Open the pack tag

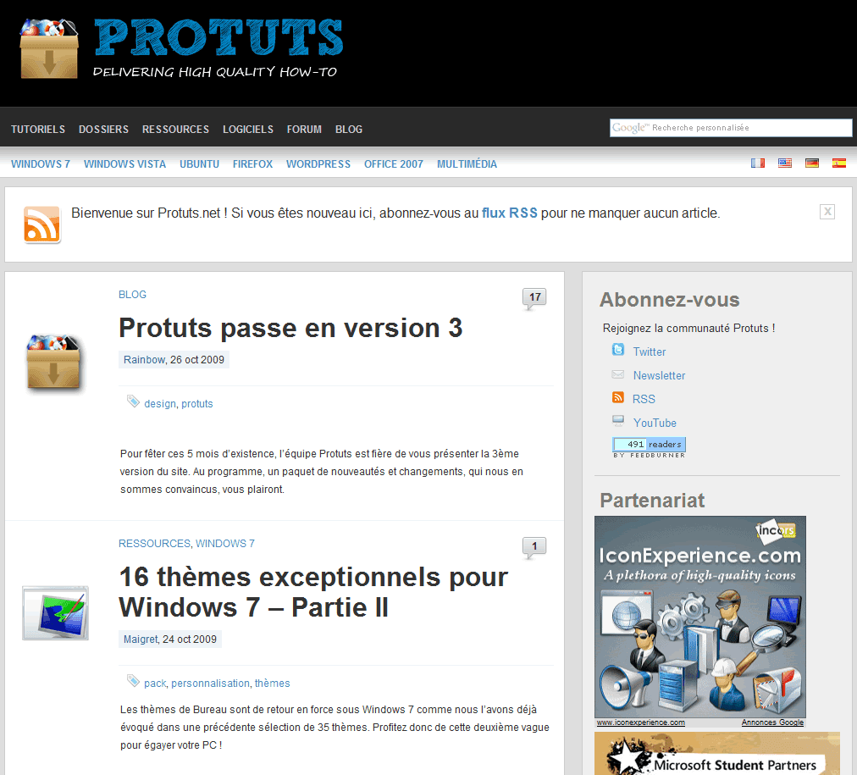click(x=155, y=684)
